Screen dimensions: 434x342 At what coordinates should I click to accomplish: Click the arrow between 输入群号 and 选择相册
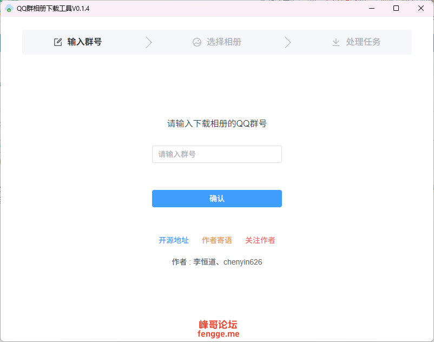point(149,42)
